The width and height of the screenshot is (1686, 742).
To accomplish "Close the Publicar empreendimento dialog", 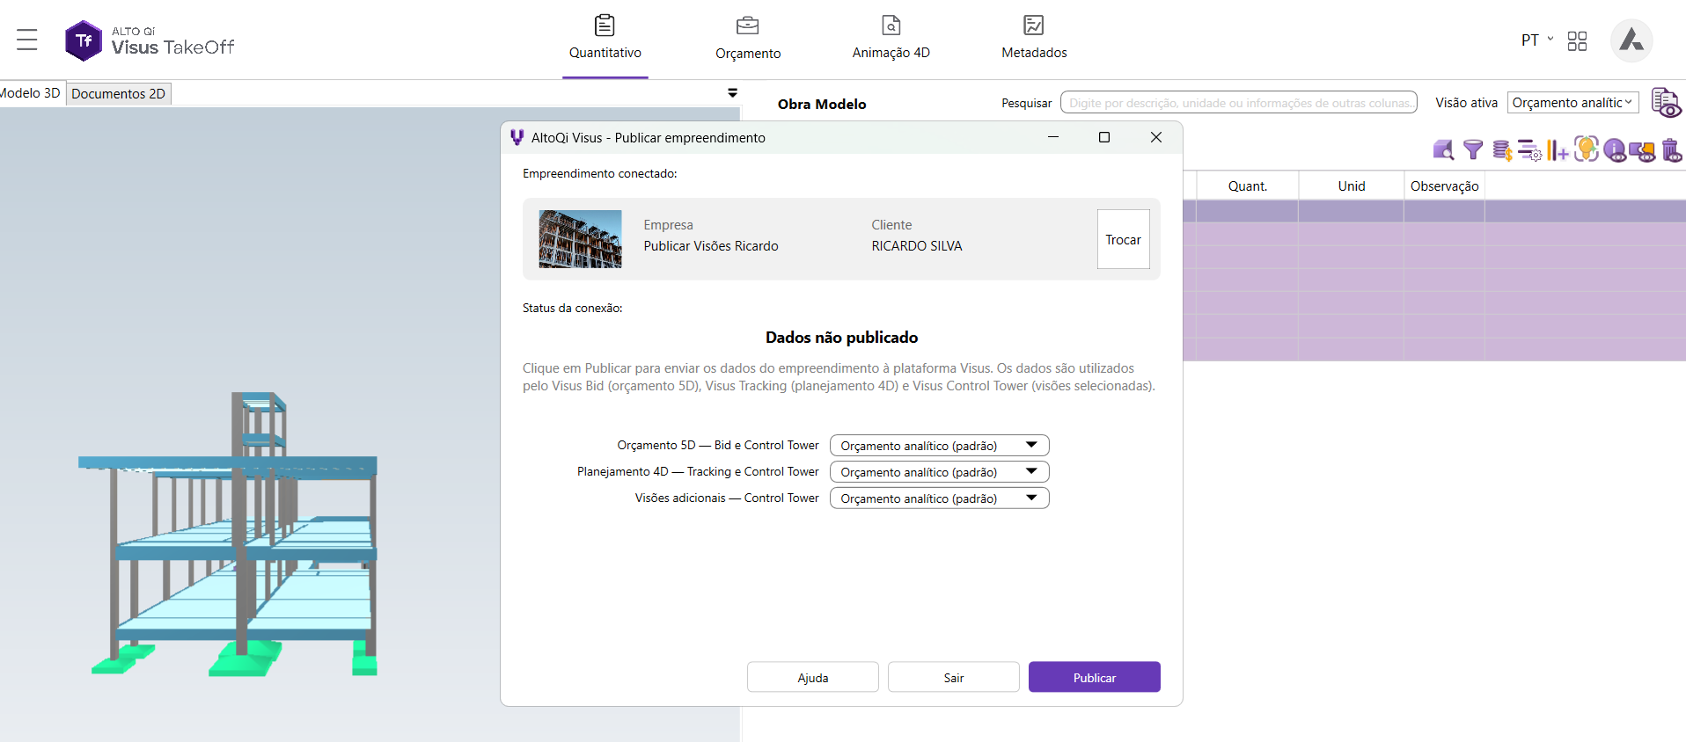I will point(1156,137).
